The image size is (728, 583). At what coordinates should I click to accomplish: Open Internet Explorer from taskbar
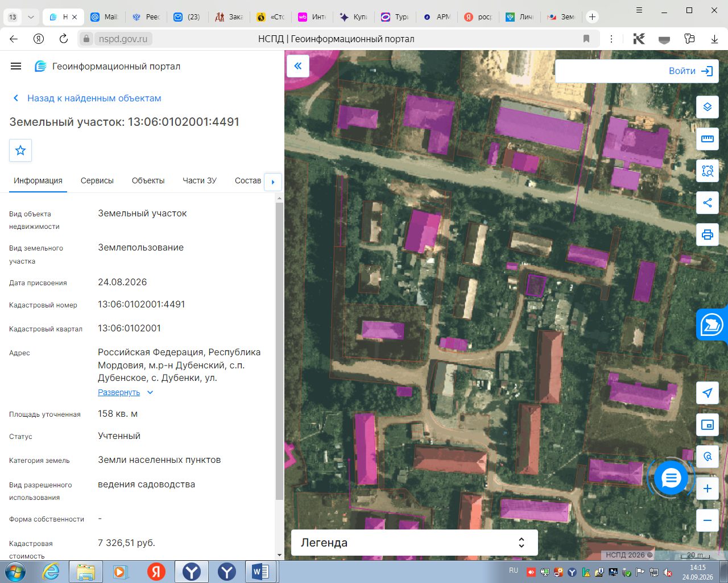coord(51,572)
